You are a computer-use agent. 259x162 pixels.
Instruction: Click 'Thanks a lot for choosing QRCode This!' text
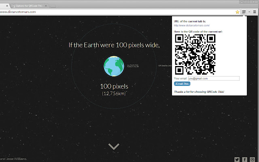199,92
